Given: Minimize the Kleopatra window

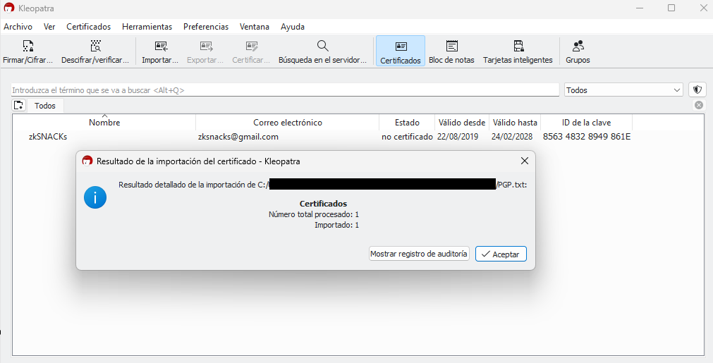Looking at the screenshot, I should pos(640,8).
